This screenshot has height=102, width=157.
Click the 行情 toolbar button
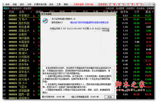tap(112, 4)
